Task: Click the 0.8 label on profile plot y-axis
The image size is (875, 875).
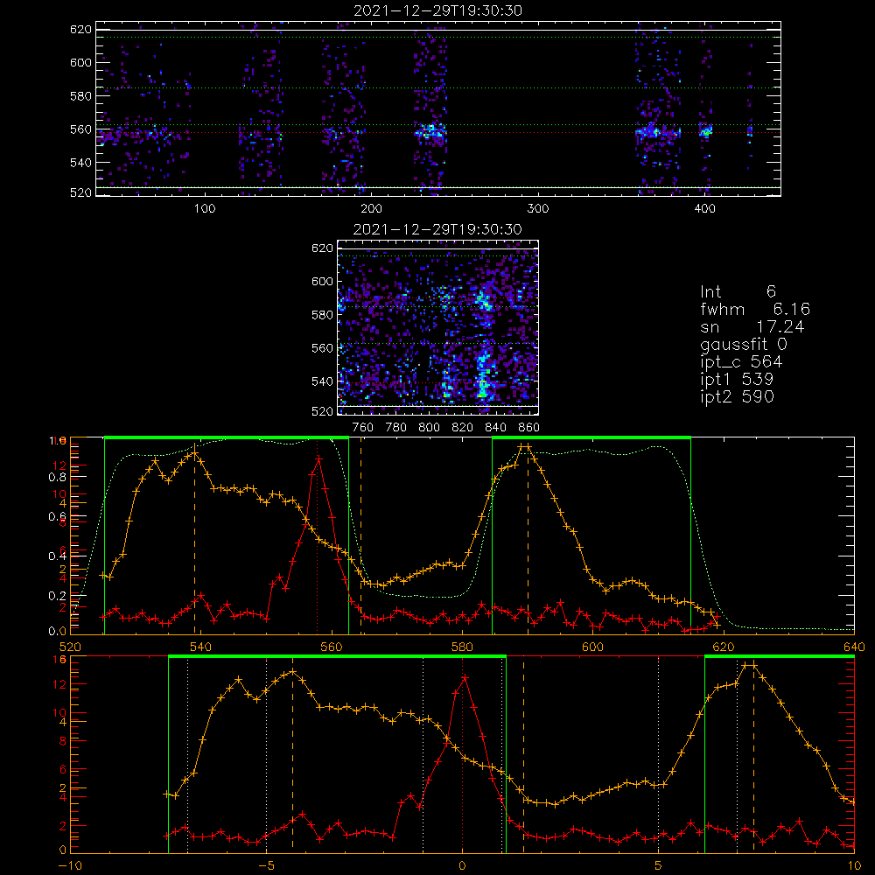Action: [x=58, y=477]
